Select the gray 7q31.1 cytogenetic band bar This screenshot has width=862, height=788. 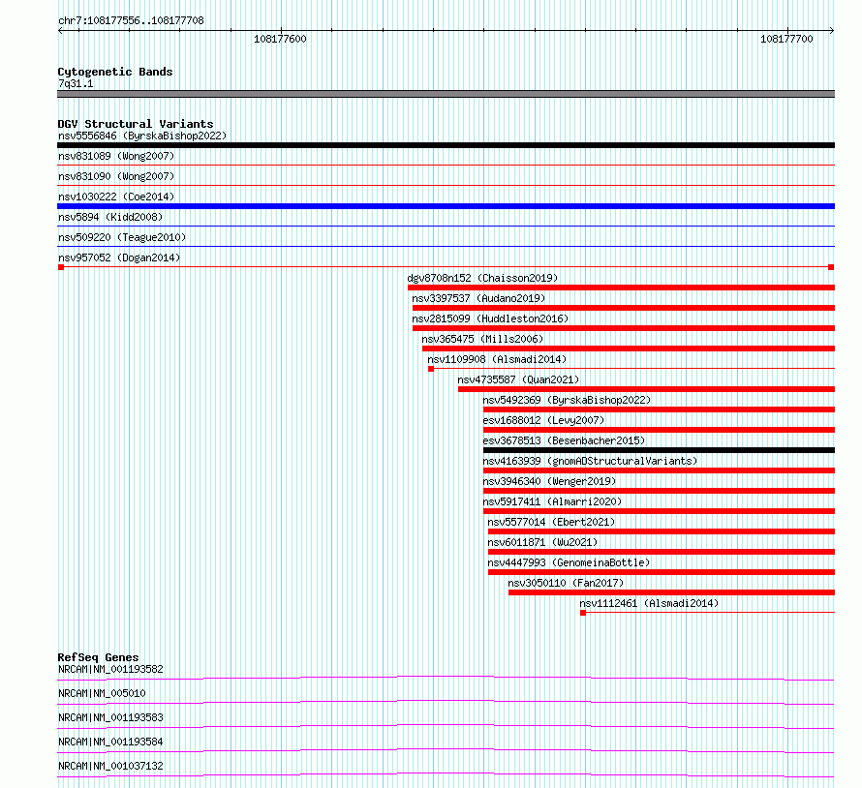(446, 94)
